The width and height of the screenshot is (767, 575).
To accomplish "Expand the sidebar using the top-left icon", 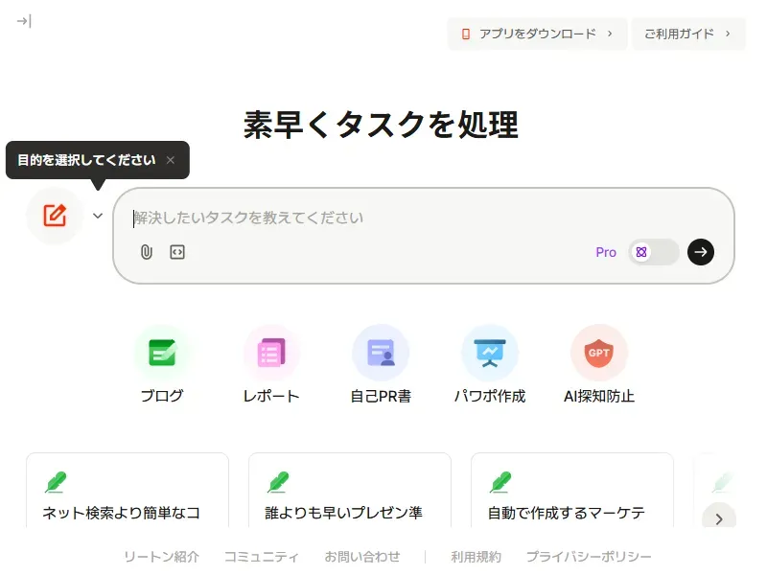I will click(x=23, y=20).
